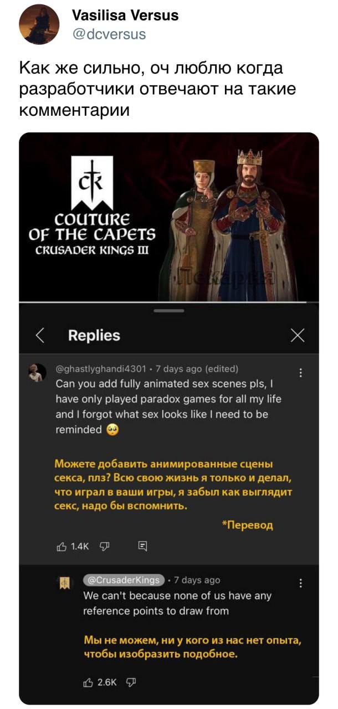Image resolution: width=338 pixels, height=709 pixels.
Task: Click the @CrusaderKings author badge
Action: point(124,580)
